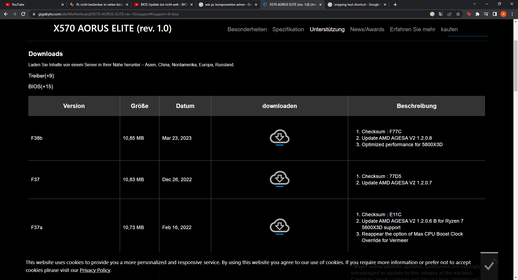518x280 pixels.
Task: Expand the Treiber(+9) downloads list
Action: (x=41, y=76)
